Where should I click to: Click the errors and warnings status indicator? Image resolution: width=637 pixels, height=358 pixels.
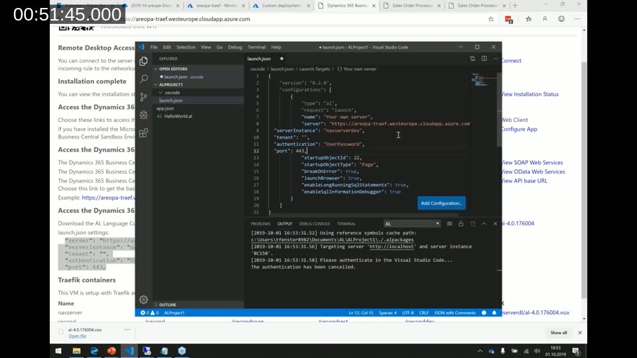click(x=149, y=313)
